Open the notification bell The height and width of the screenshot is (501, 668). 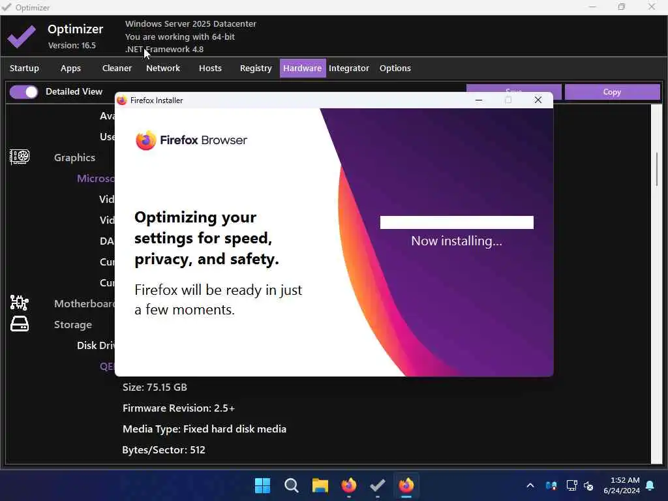(x=650, y=485)
